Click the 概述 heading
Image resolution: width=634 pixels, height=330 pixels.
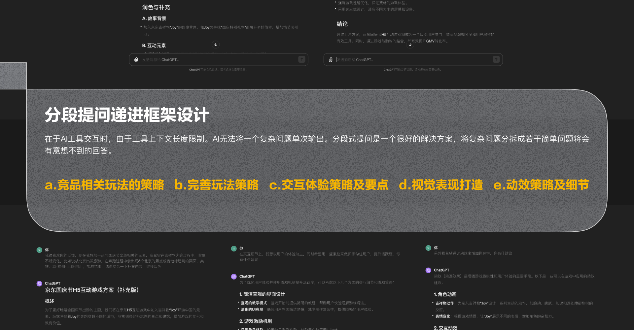[x=50, y=301]
